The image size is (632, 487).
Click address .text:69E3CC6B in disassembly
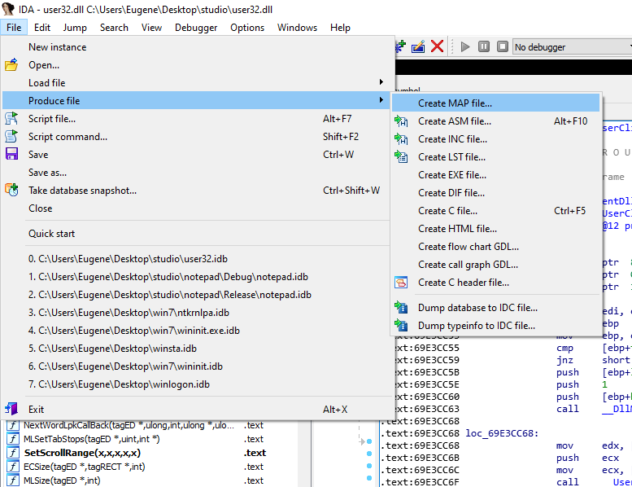(420, 458)
